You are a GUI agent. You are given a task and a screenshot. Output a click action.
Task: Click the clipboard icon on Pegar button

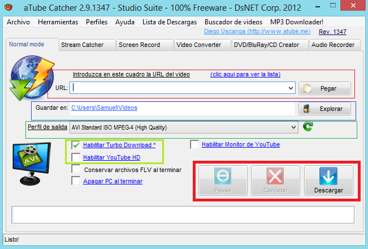308,88
